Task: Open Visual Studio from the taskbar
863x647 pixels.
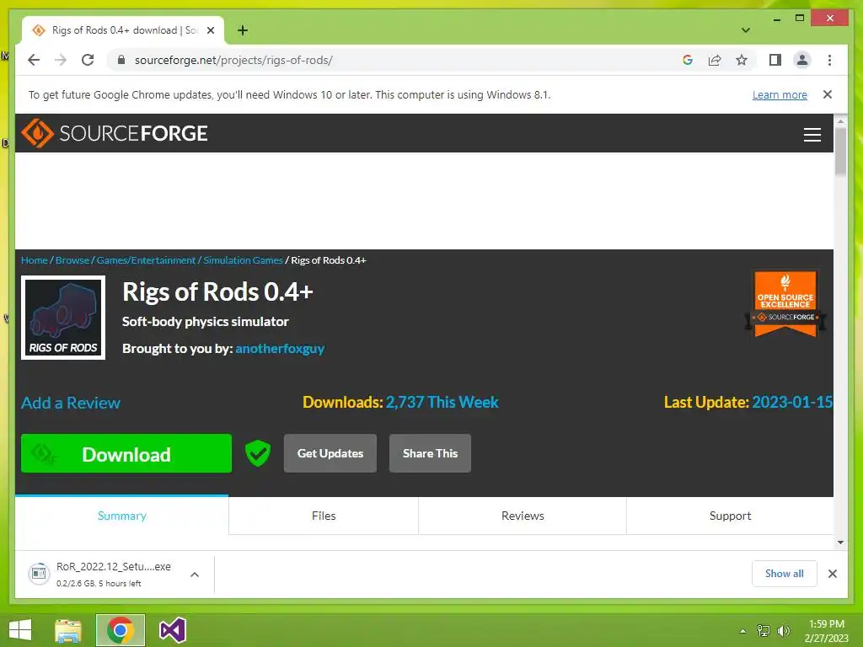Action: 172,630
